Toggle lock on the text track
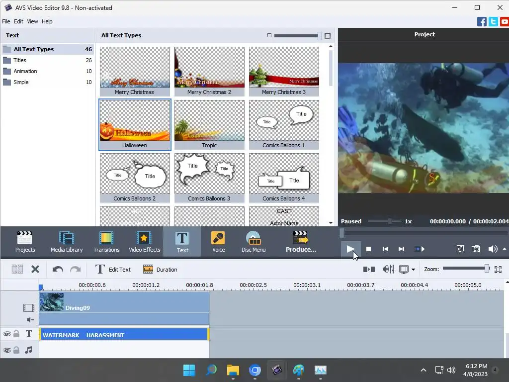This screenshot has height=382, width=509. tap(16, 334)
